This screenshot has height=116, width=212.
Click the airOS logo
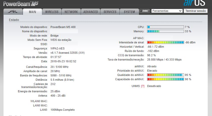pyautogui.click(x=194, y=3)
